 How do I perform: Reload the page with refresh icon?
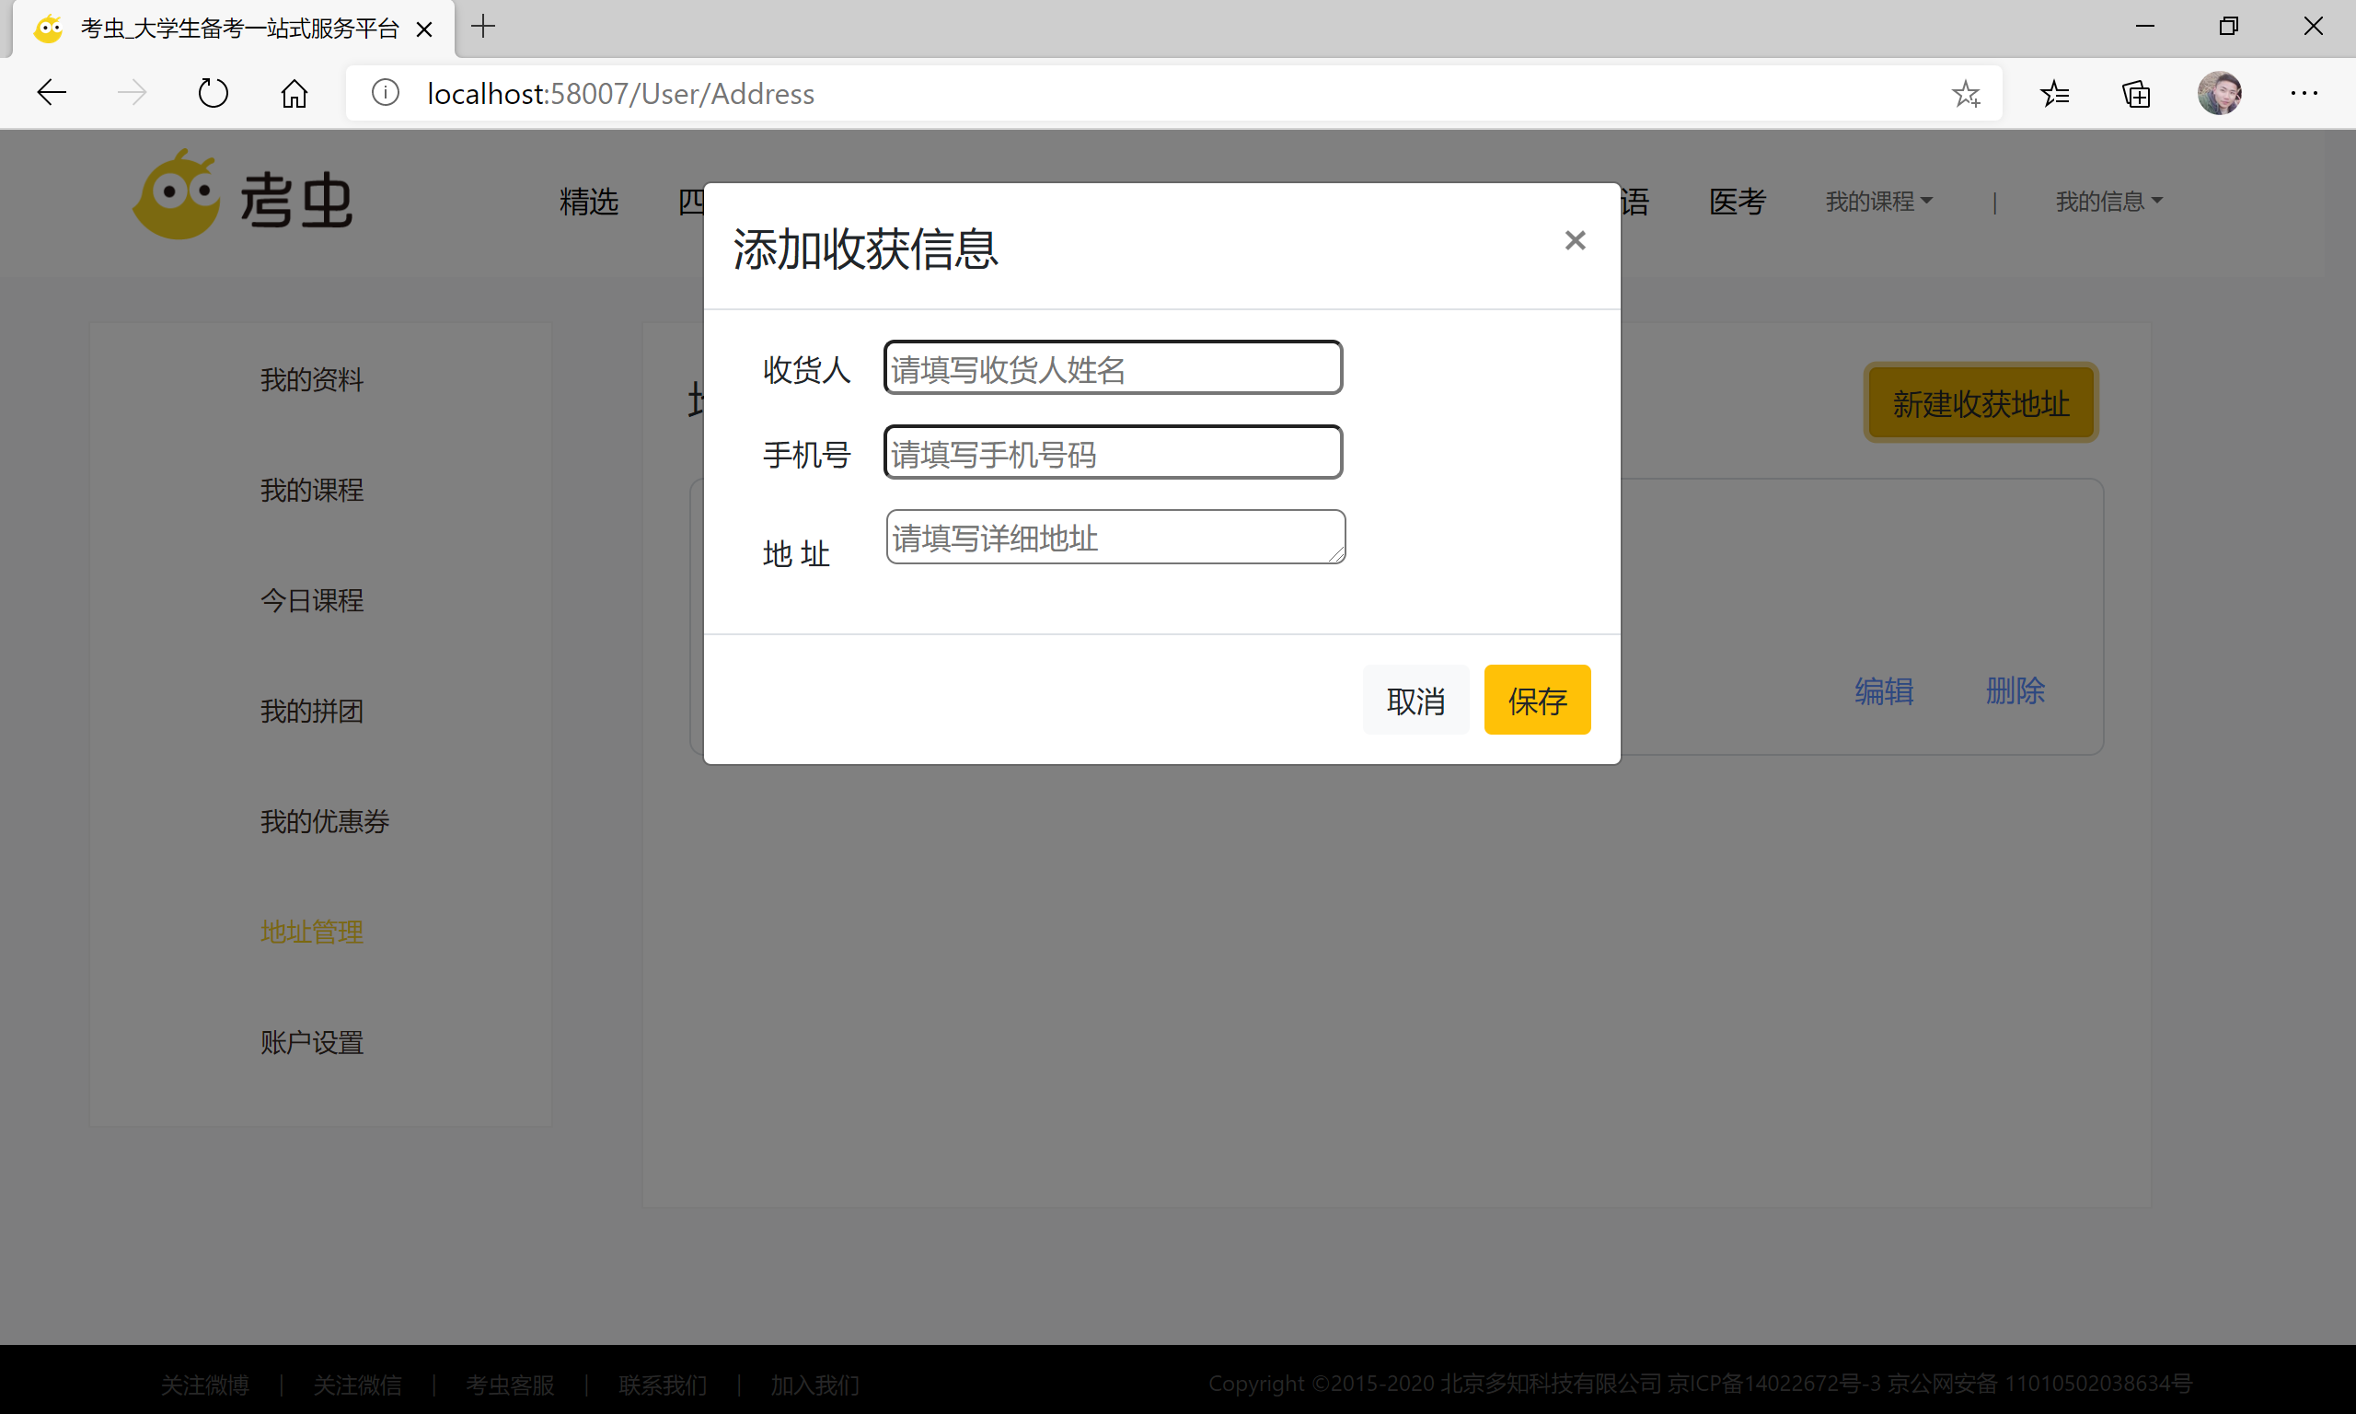pyautogui.click(x=213, y=93)
